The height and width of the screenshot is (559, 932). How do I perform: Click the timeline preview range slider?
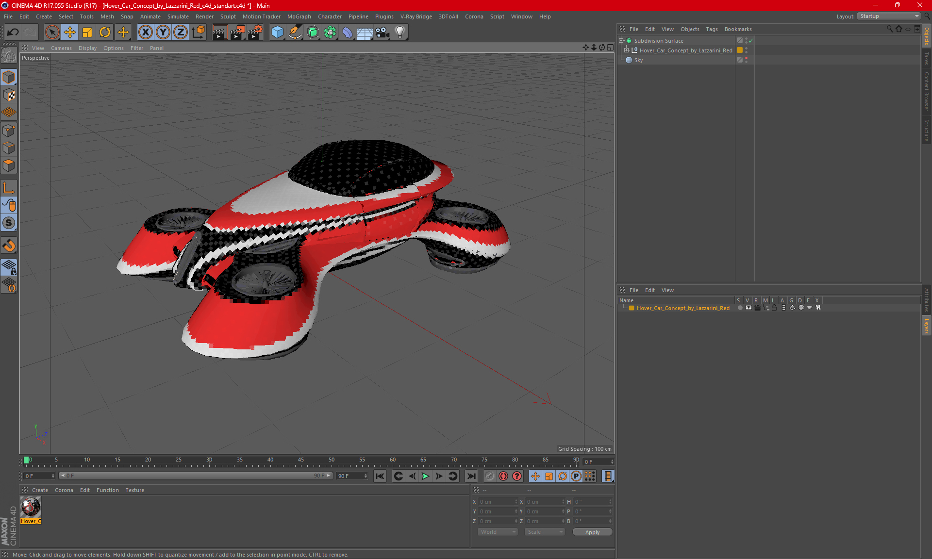196,476
